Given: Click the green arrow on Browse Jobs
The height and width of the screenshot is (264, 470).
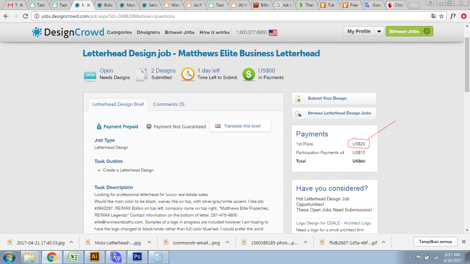Looking at the screenshot, I should click(427, 31).
